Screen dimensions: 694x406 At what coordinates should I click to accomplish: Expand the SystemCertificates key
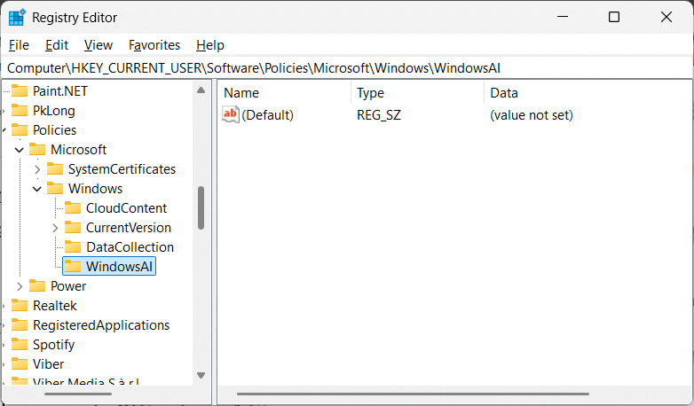pyautogui.click(x=37, y=169)
